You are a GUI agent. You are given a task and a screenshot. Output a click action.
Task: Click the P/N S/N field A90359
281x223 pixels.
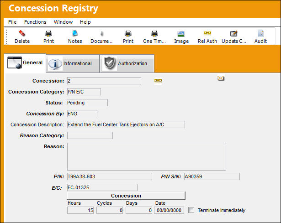pyautogui.click(x=212, y=176)
